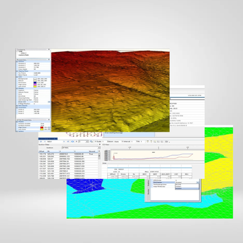Click the white Background color swatch
Screen dimensions: 243x243
(35, 79)
